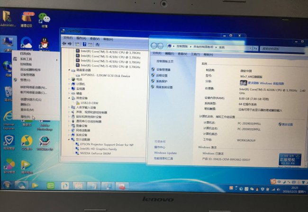Launch Adobe Photoshop desktop shortcut

pyautogui.click(x=45, y=125)
